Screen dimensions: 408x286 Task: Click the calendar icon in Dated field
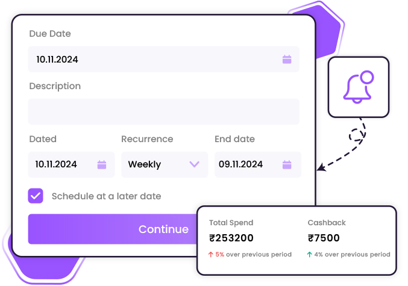[x=102, y=164]
